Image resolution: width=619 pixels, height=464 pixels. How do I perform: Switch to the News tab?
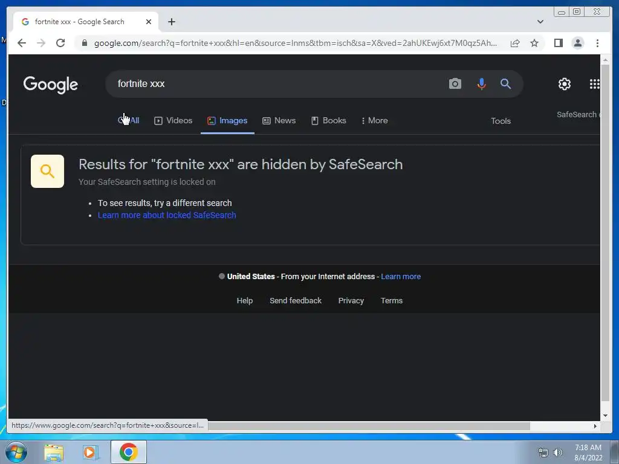(279, 120)
